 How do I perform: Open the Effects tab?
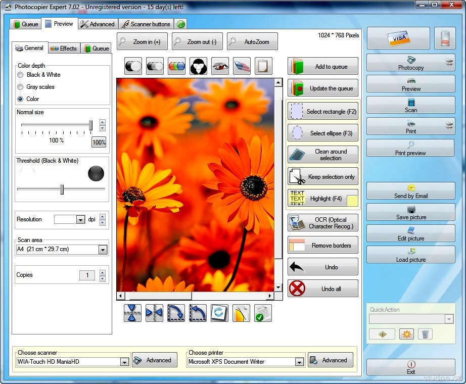click(x=64, y=49)
